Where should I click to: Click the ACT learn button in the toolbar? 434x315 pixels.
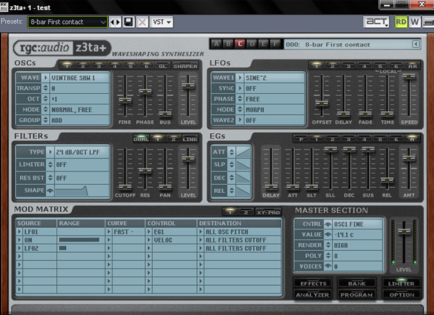(376, 22)
